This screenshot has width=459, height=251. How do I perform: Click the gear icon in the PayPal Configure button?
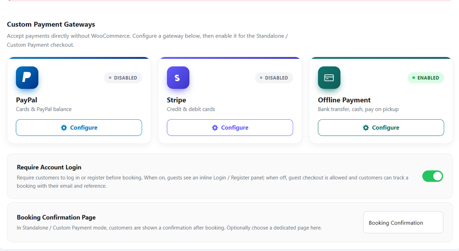tap(64, 128)
